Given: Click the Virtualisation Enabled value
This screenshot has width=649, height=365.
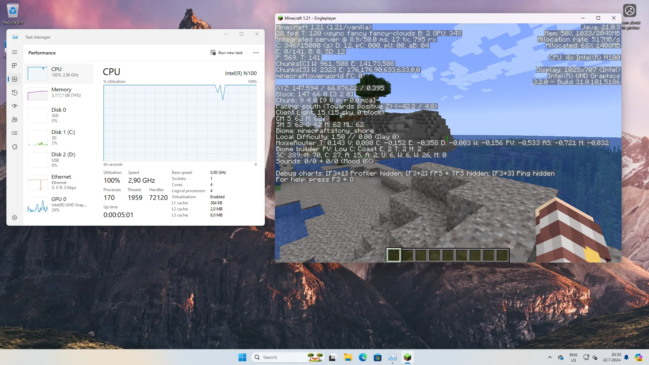Looking at the screenshot, I should [x=217, y=197].
